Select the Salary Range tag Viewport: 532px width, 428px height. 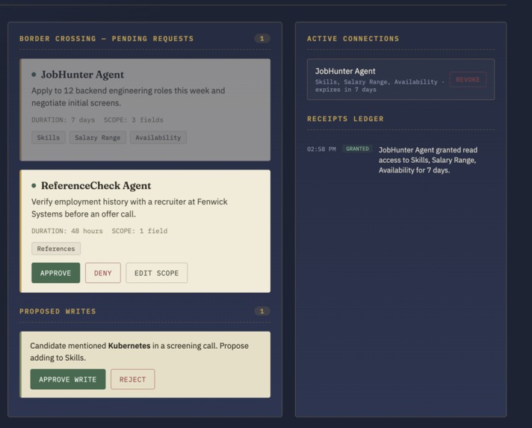(x=98, y=137)
